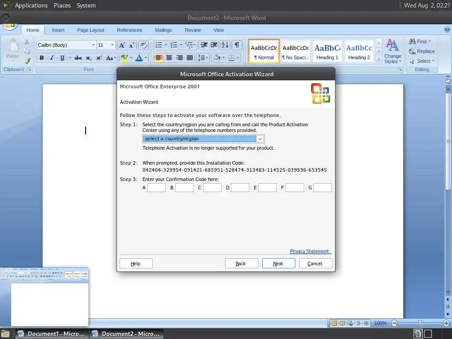Viewport: 452px width, 339px height.
Task: Open the Calibri (Body) font name dropdown
Action: coord(93,45)
